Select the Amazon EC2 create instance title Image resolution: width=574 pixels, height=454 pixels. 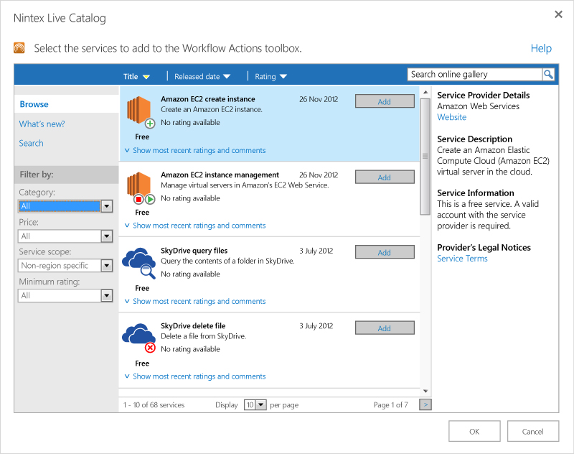tap(208, 99)
